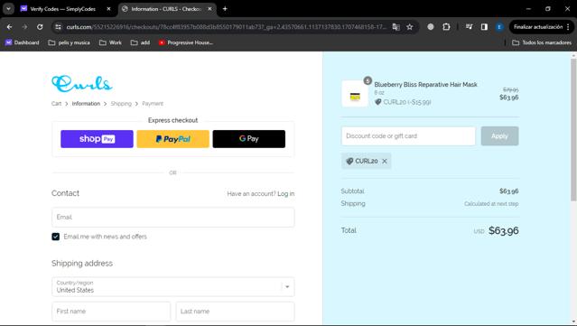Switch to Verify Codes SimplyCodes tab
577x326 pixels.
pyautogui.click(x=62, y=9)
